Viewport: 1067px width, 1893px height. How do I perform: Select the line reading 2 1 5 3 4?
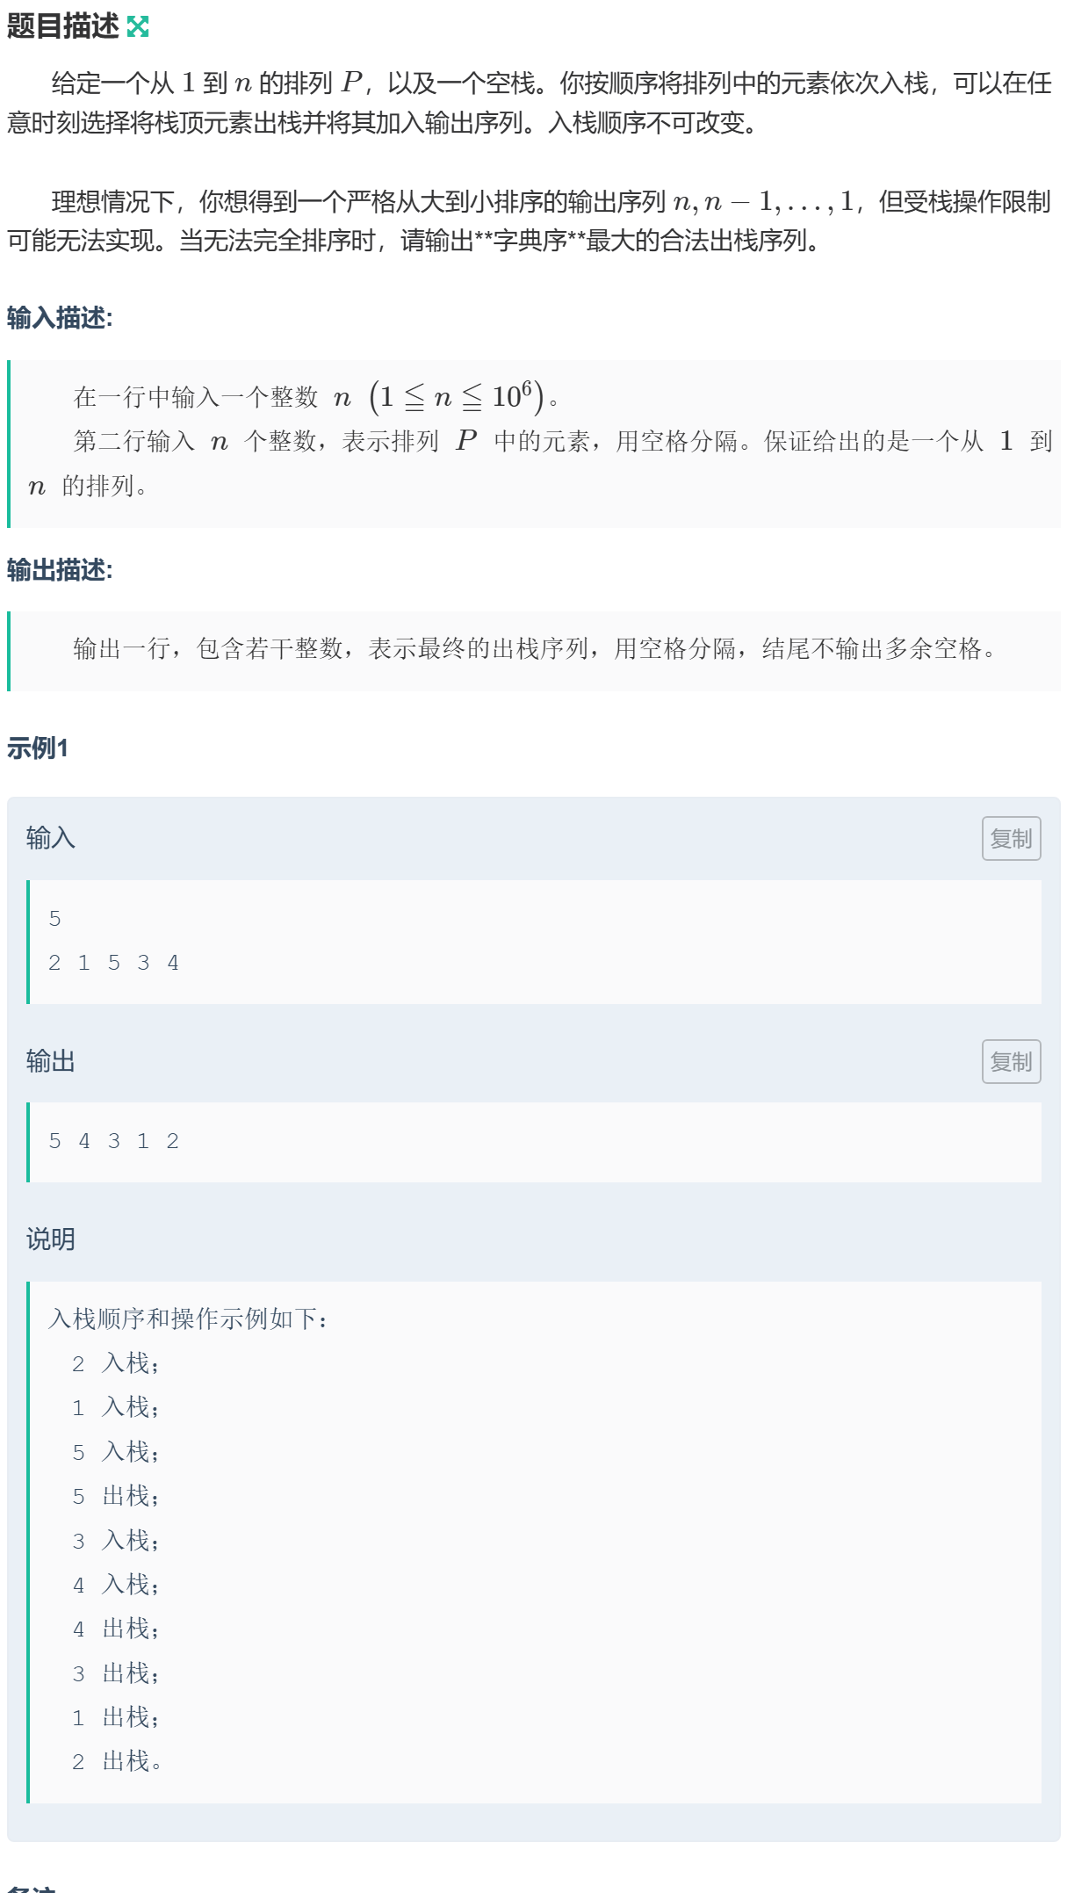coord(114,962)
